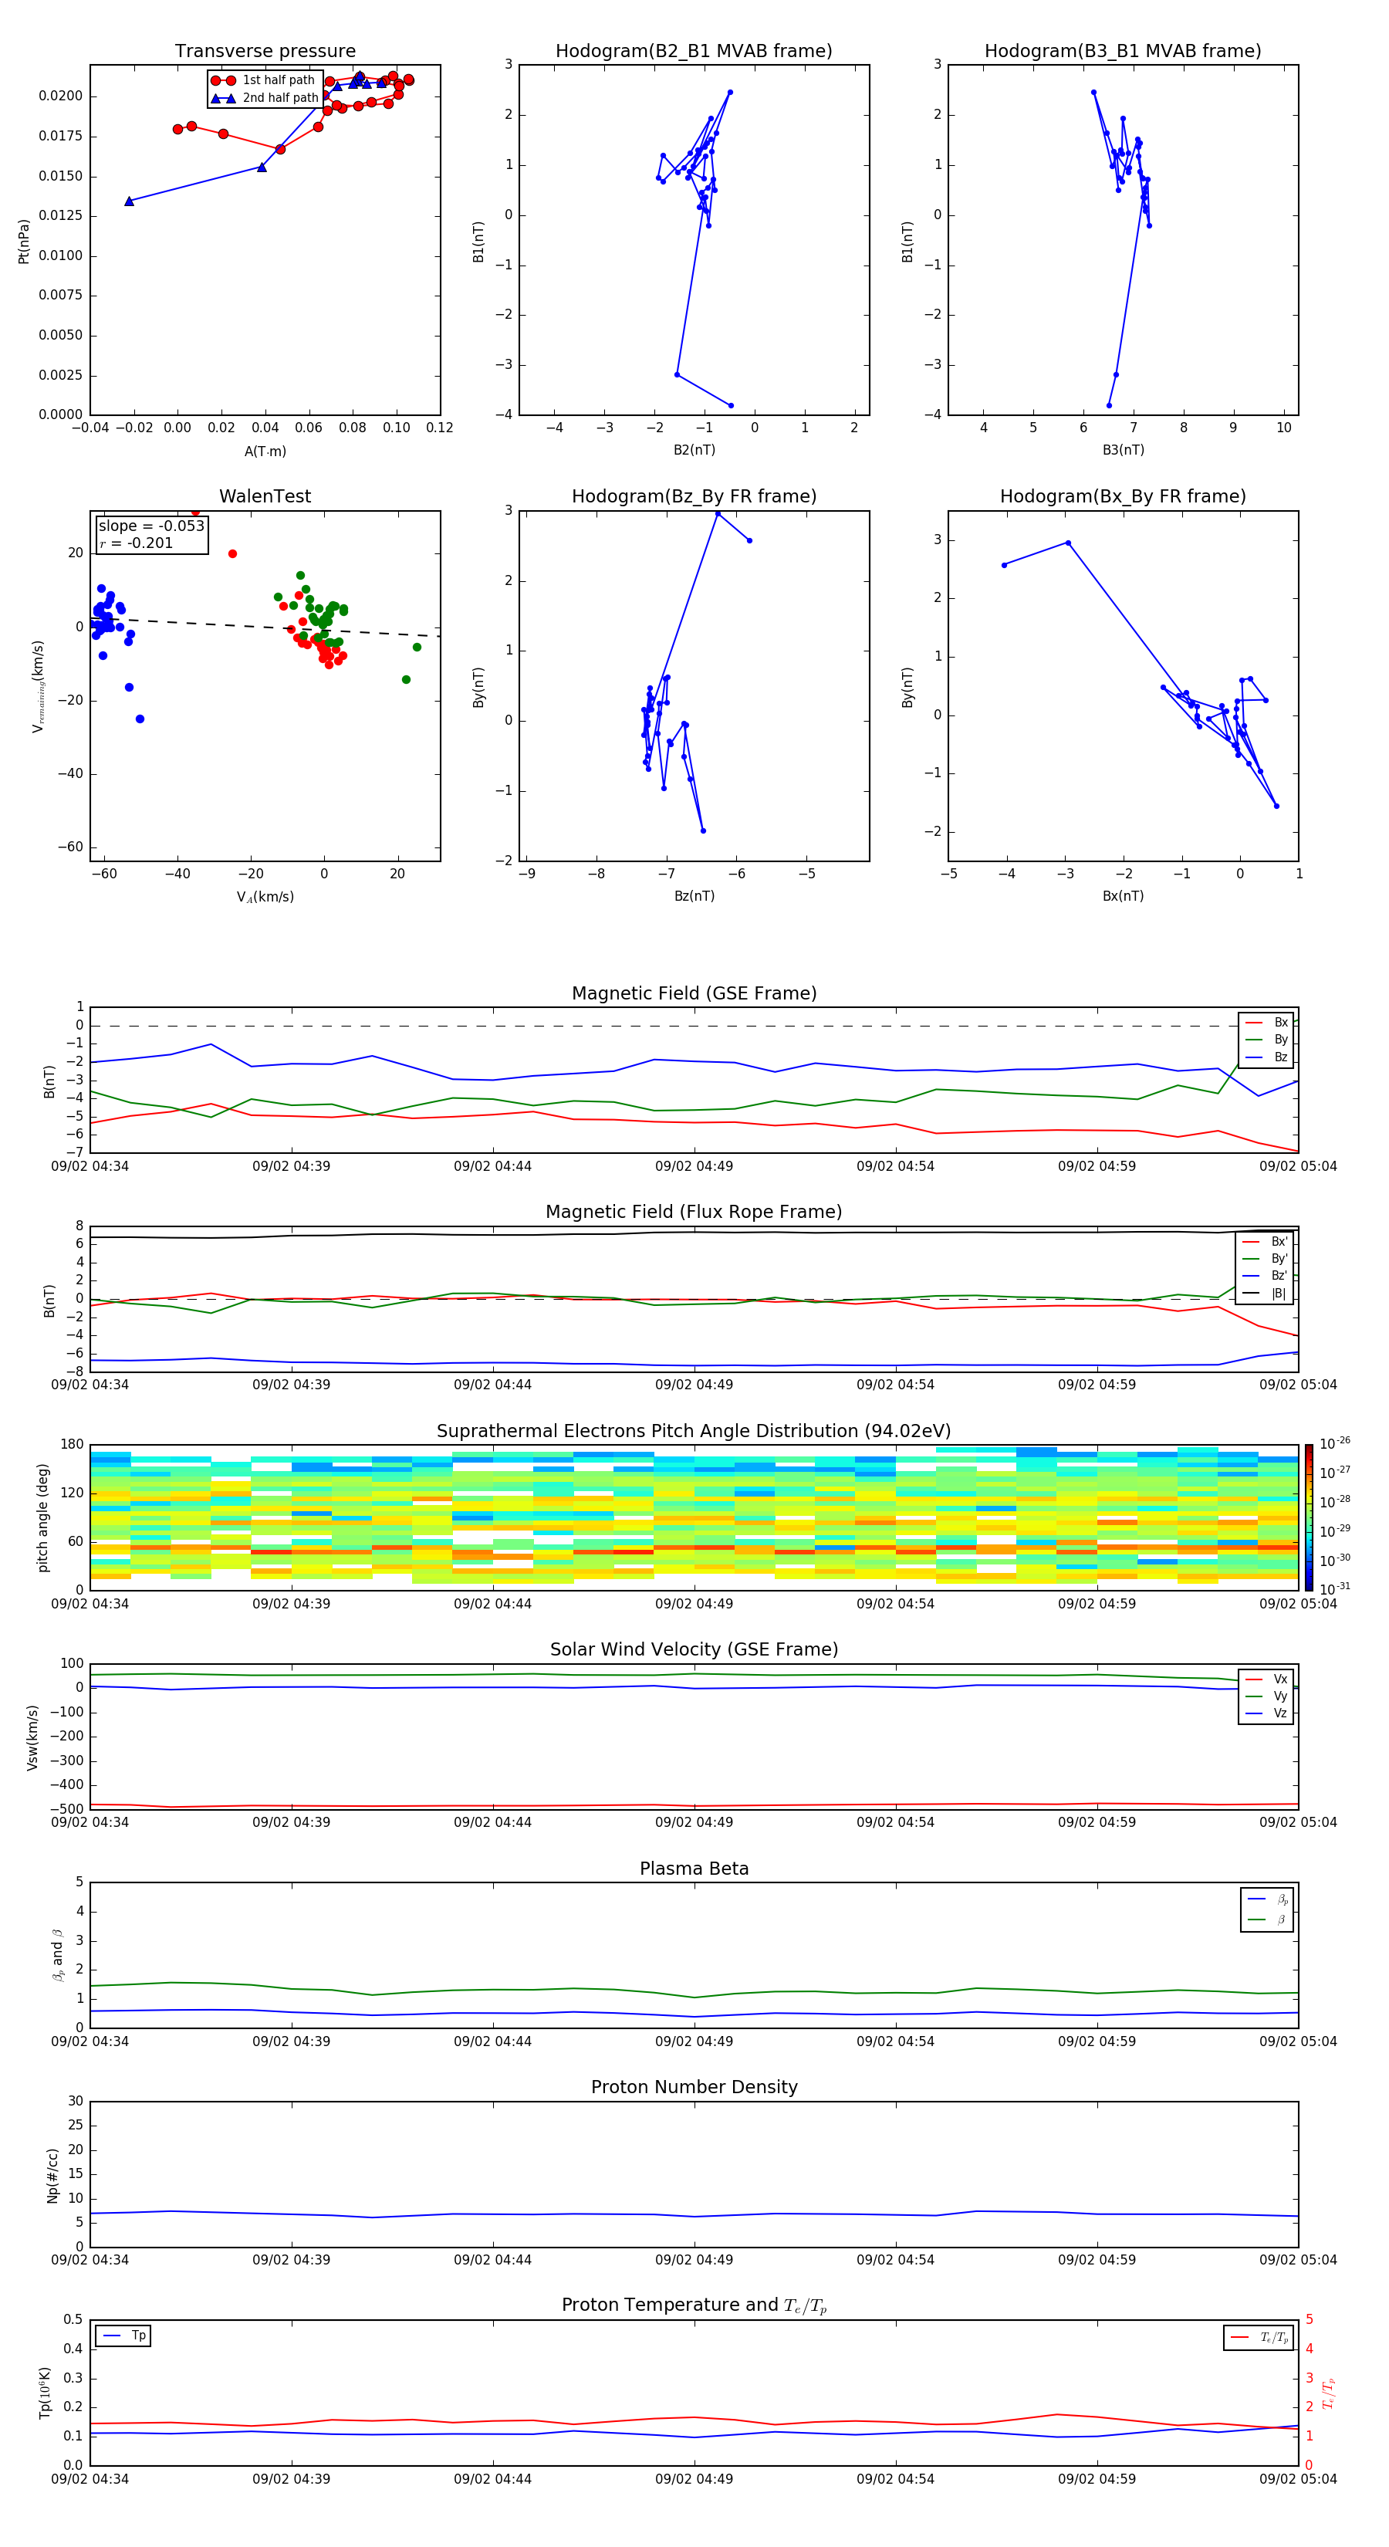Click the 'WalenTest' plot title
Screen dimensions: 1389x2547
pos(265,496)
